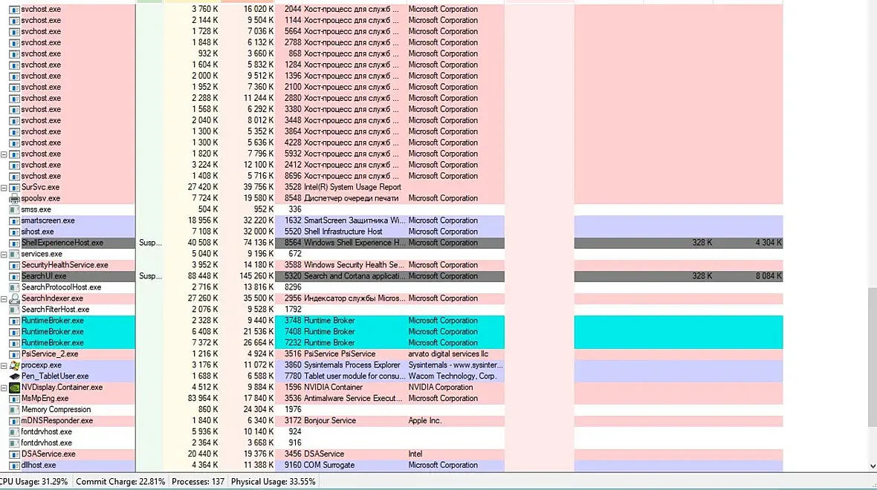Click the '8 084 K' value in SearchUI row
877x490 pixels.
(x=768, y=276)
